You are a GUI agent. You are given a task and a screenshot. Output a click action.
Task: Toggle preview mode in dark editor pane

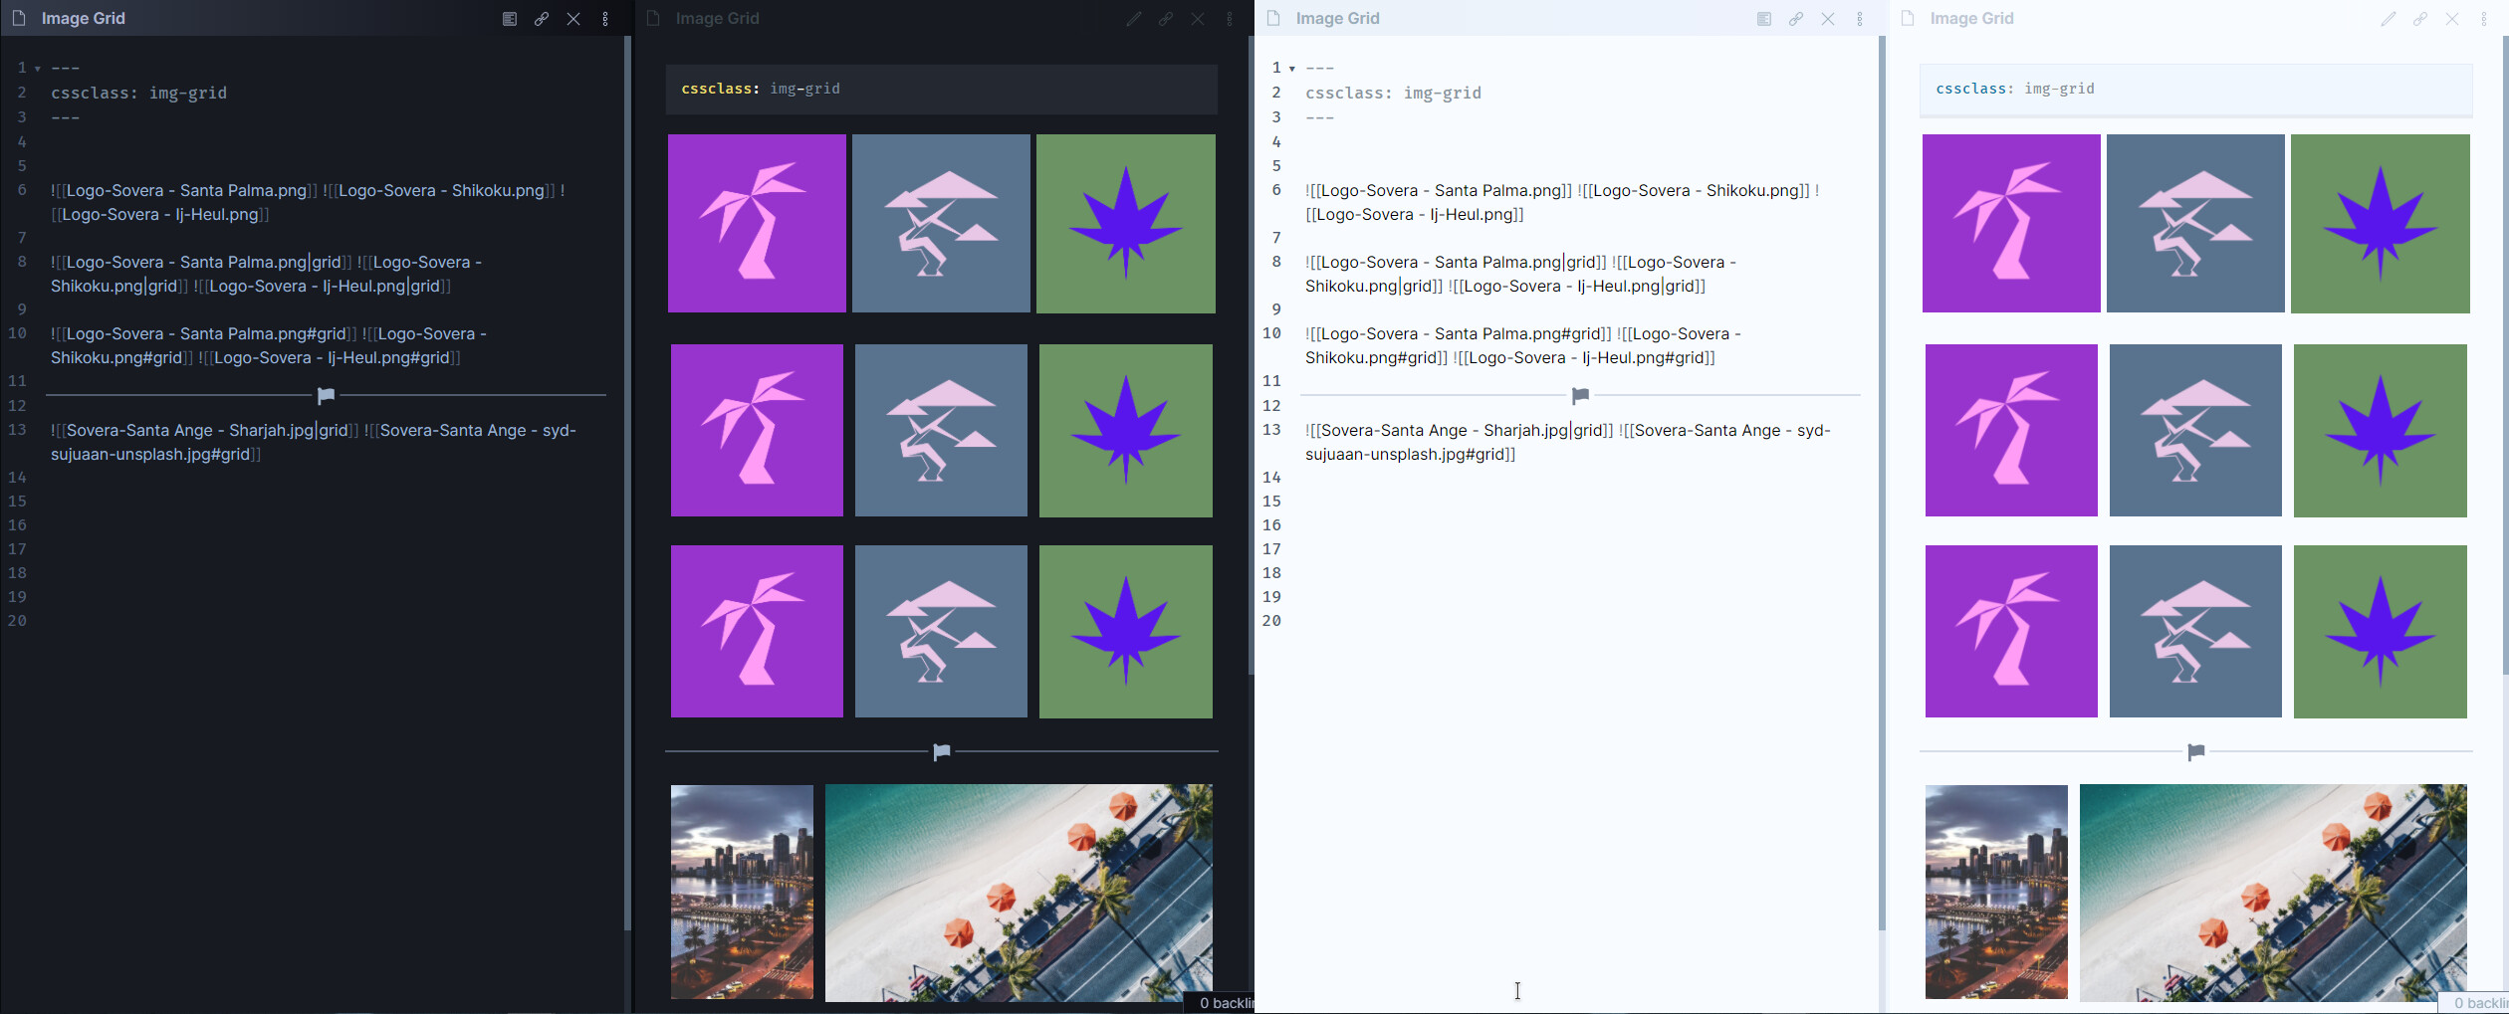[x=510, y=19]
